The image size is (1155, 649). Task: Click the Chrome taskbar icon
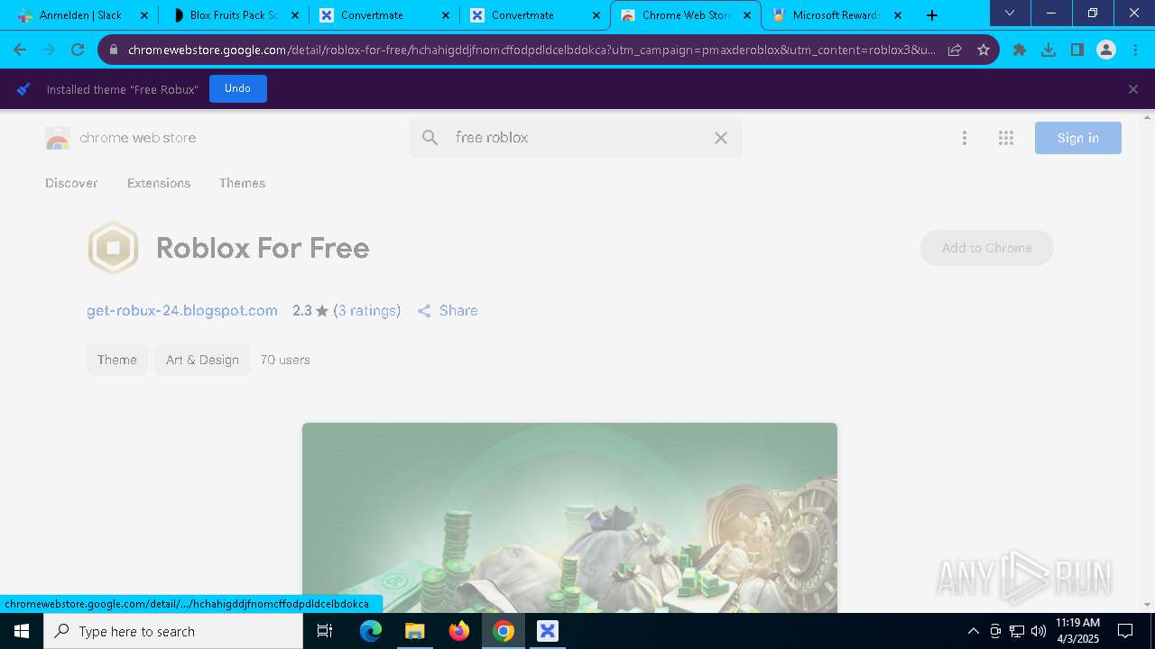[x=504, y=631]
